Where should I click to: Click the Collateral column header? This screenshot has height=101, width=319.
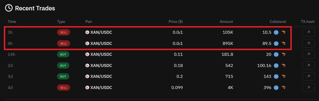pyautogui.click(x=278, y=22)
